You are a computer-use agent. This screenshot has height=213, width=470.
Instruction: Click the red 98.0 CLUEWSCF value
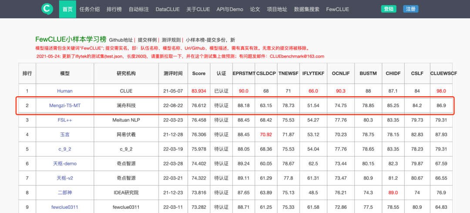[441, 91]
